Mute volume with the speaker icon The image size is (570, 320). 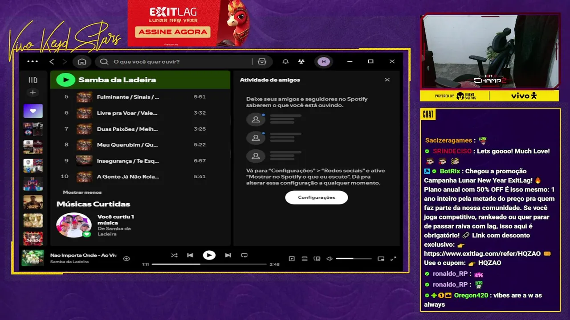tap(330, 258)
